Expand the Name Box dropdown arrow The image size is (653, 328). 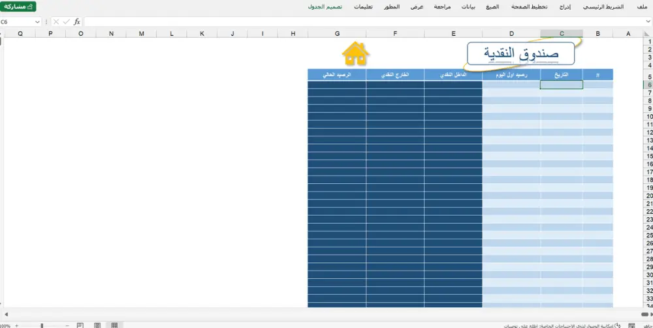click(x=37, y=22)
